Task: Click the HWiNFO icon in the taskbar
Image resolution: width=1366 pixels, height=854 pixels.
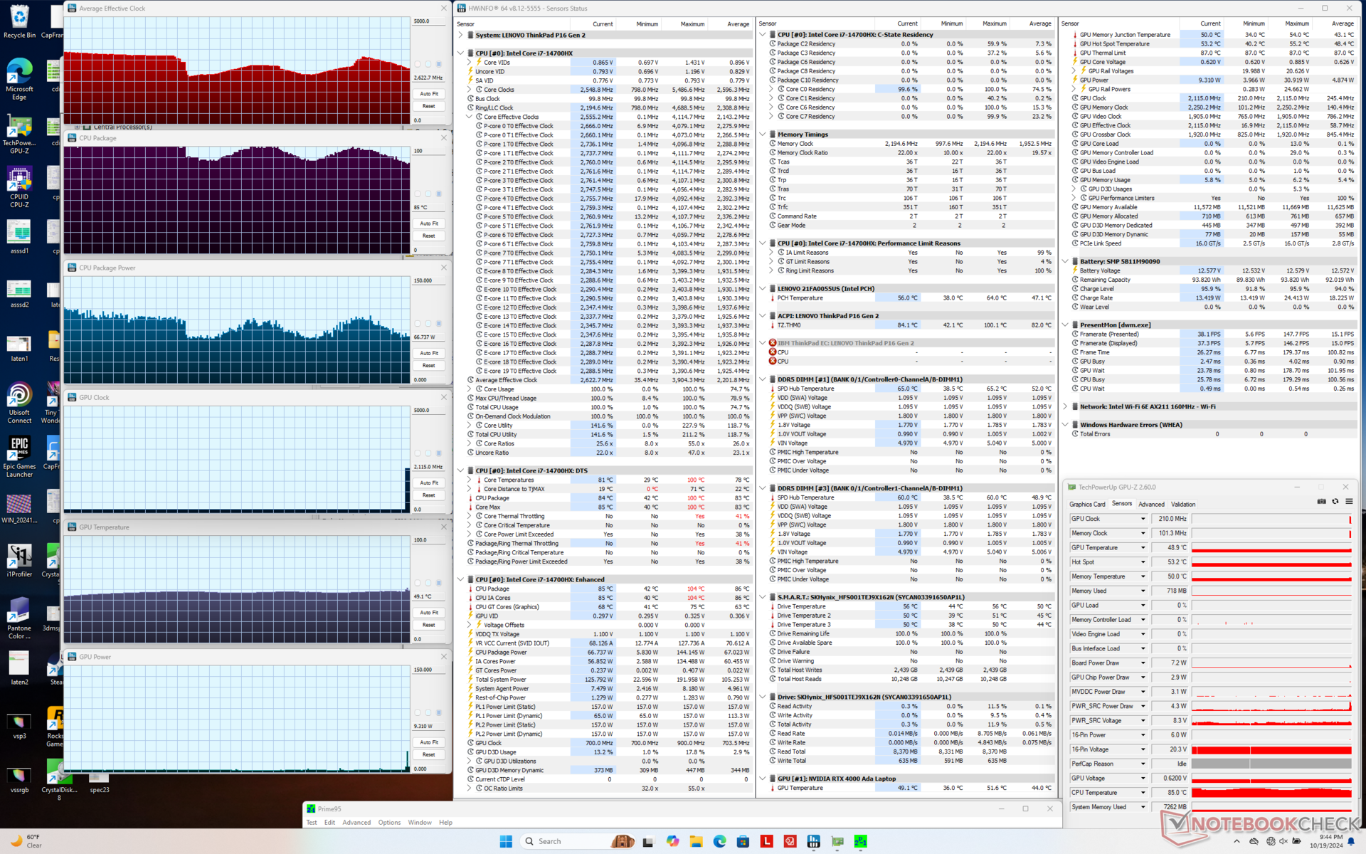Action: 813,841
